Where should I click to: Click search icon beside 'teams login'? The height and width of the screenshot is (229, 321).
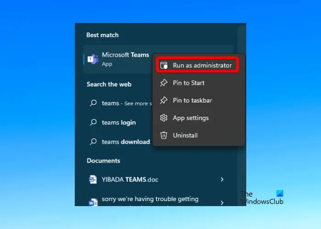(93, 122)
